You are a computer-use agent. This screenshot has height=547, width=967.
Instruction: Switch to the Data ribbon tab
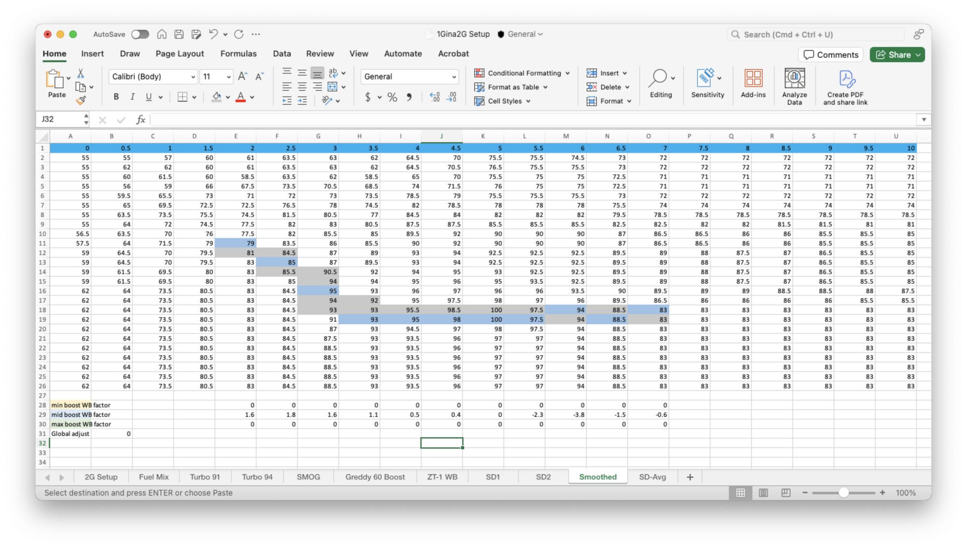pos(282,54)
